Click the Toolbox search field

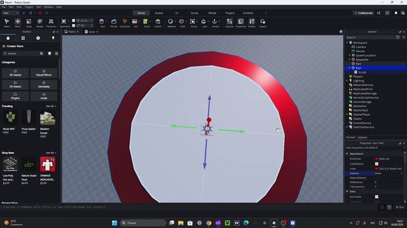pos(21,53)
